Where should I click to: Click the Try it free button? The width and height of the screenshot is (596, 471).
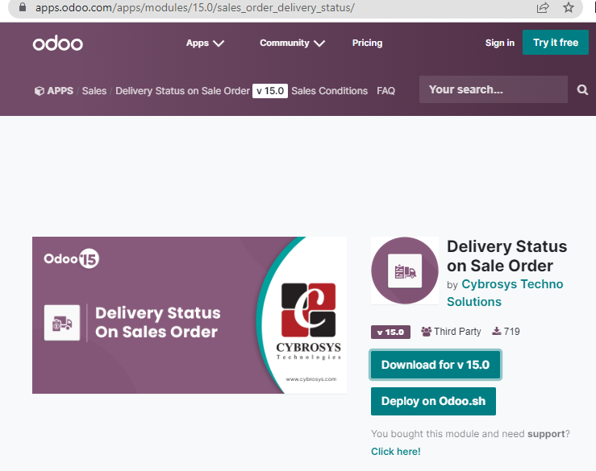pyautogui.click(x=556, y=42)
